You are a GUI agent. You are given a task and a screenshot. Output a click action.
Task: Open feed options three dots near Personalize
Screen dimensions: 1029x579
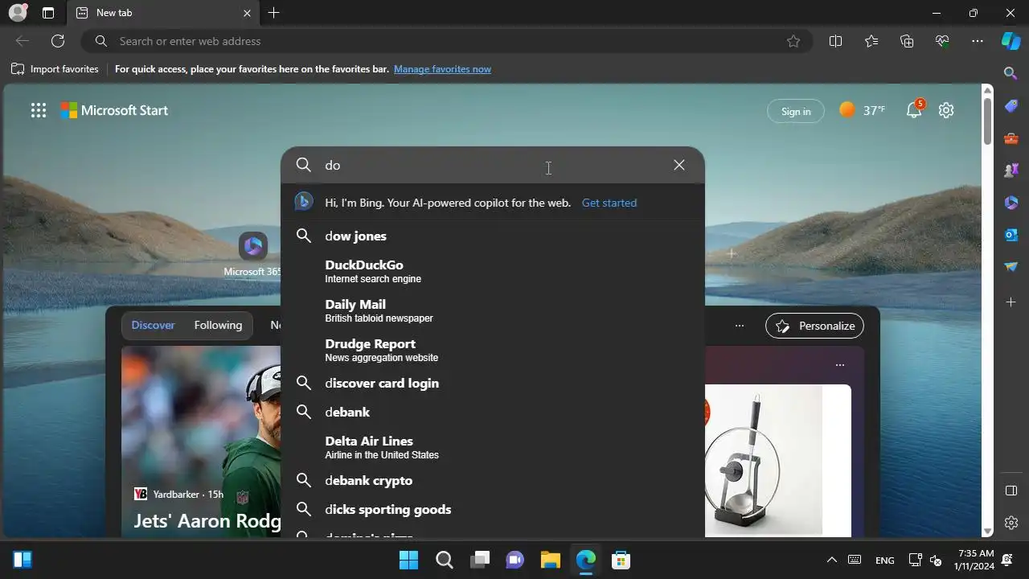[740, 326]
